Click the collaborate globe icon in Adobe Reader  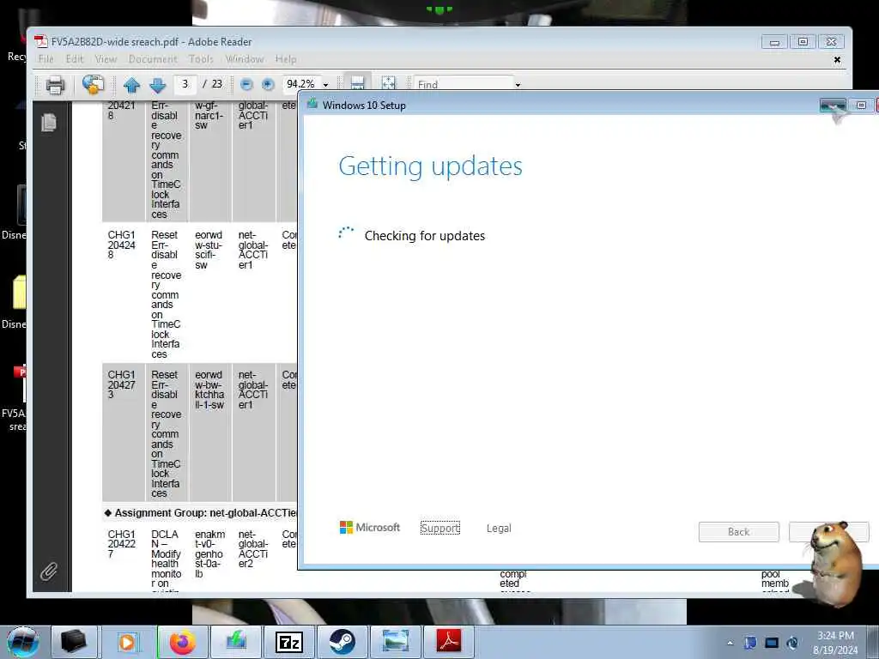click(93, 84)
